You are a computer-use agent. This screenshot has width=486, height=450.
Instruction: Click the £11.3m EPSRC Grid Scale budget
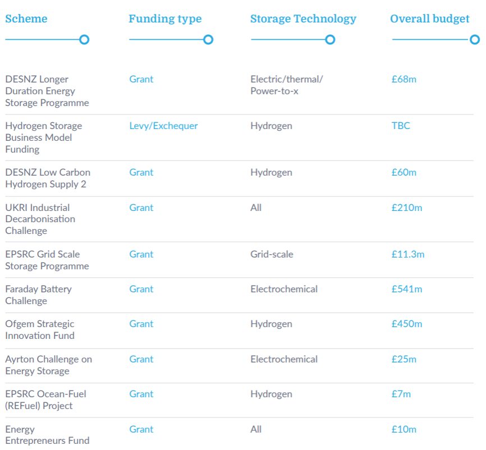408,254
